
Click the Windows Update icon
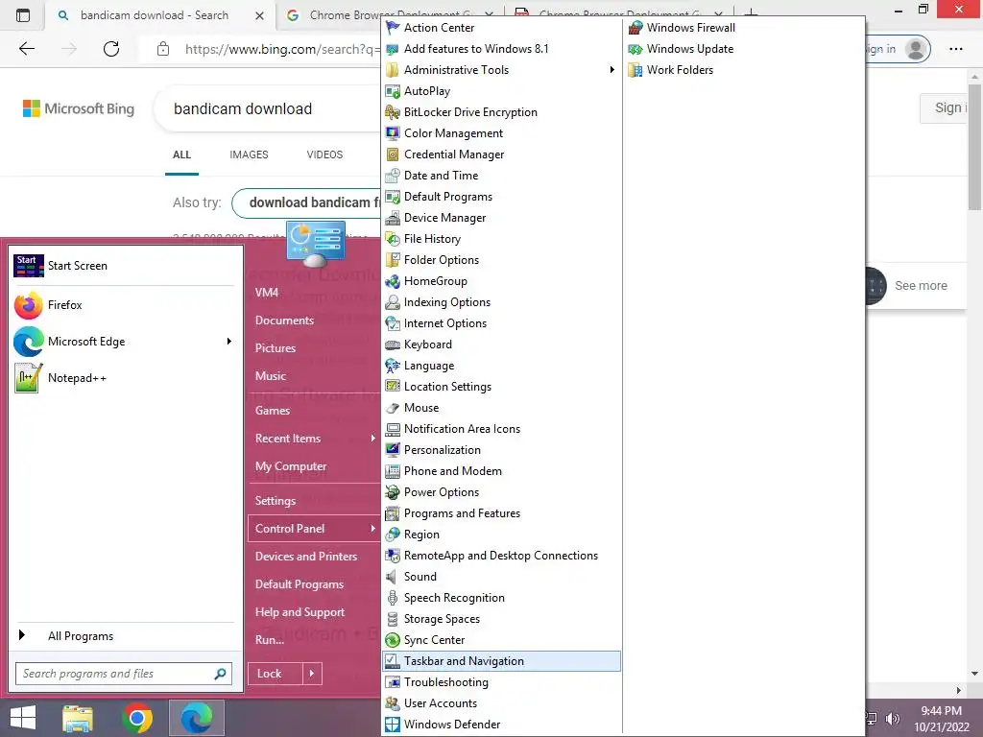click(x=635, y=49)
